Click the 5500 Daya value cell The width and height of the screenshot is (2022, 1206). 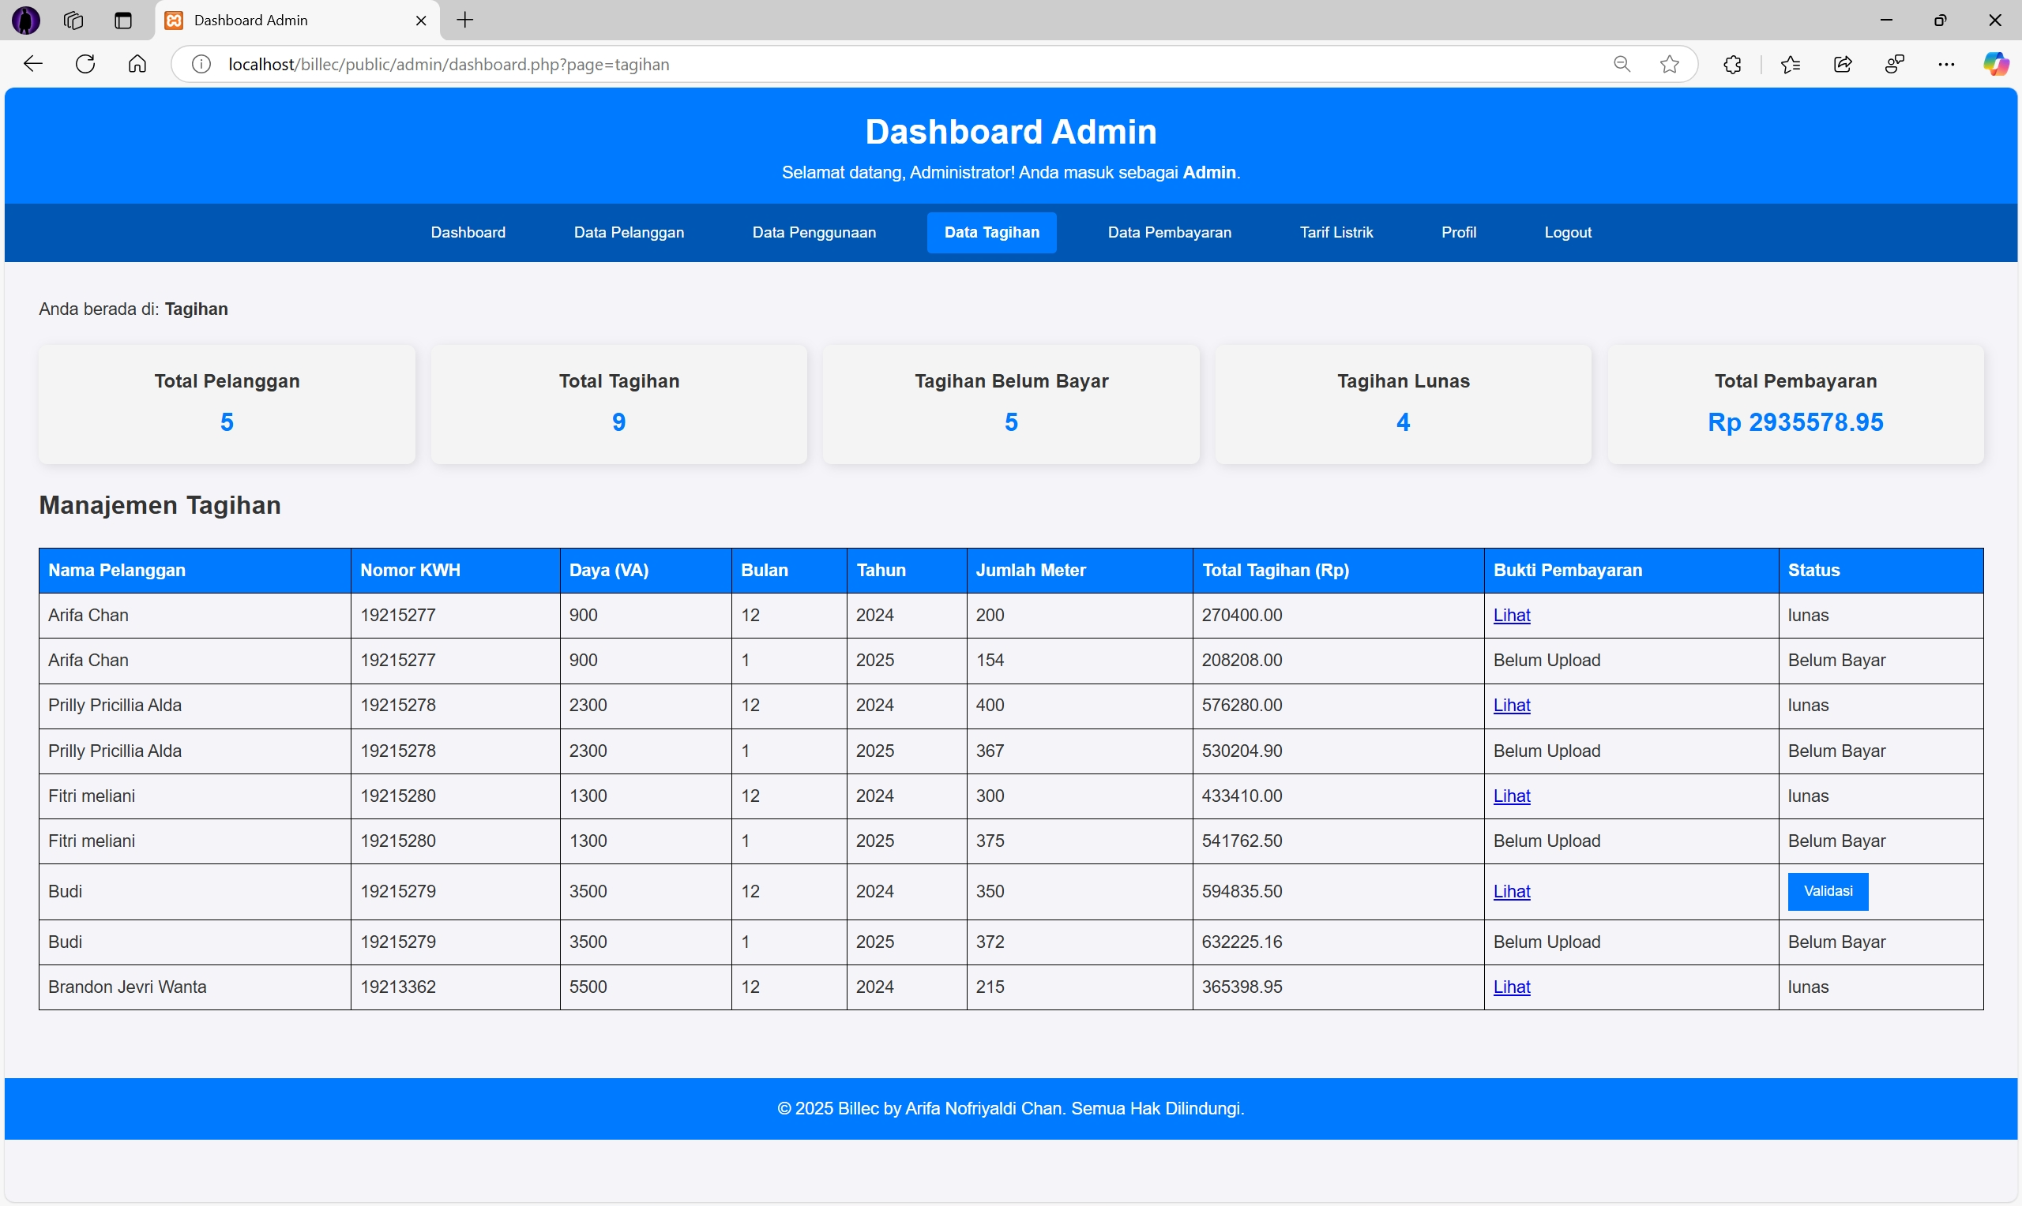coord(646,987)
